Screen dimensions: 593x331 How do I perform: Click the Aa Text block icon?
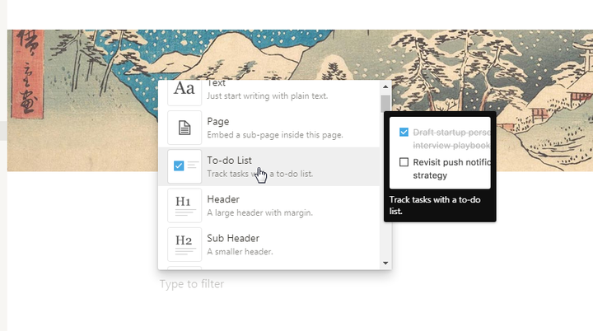pyautogui.click(x=184, y=92)
